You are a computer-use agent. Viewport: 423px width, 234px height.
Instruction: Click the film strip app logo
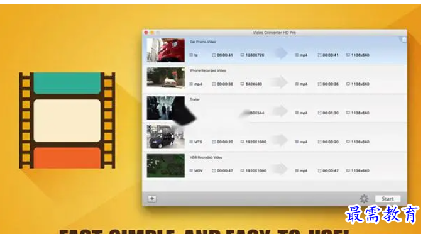tap(67, 120)
